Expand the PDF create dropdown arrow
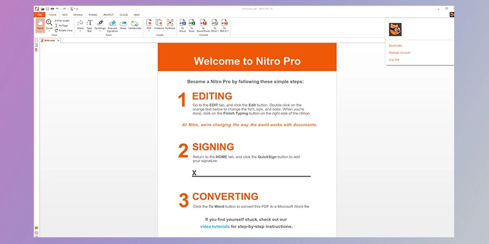This screenshot has height=244, width=489. (x=149, y=31)
